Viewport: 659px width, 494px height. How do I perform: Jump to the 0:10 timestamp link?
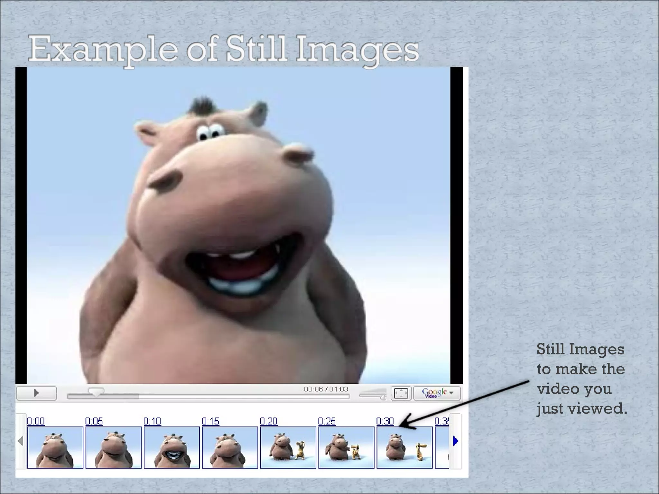pyautogui.click(x=152, y=421)
